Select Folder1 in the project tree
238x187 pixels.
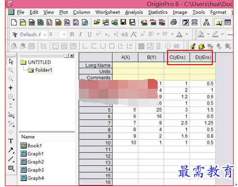[x=43, y=70]
